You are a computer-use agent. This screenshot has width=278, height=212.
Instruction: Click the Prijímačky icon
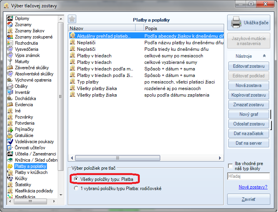(x=10, y=129)
